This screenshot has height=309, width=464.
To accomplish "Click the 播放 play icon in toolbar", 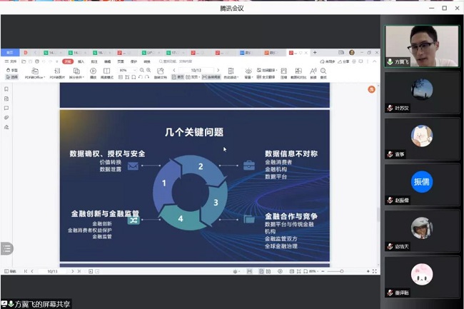I will (93, 71).
